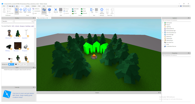Viewport: 195px width, 104px height.
Task: Switch to the TERRAIN ribbon tab
Action: tap(34, 6)
